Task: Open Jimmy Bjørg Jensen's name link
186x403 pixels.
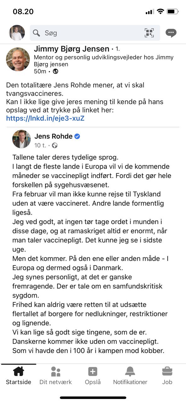Action: click(x=71, y=49)
